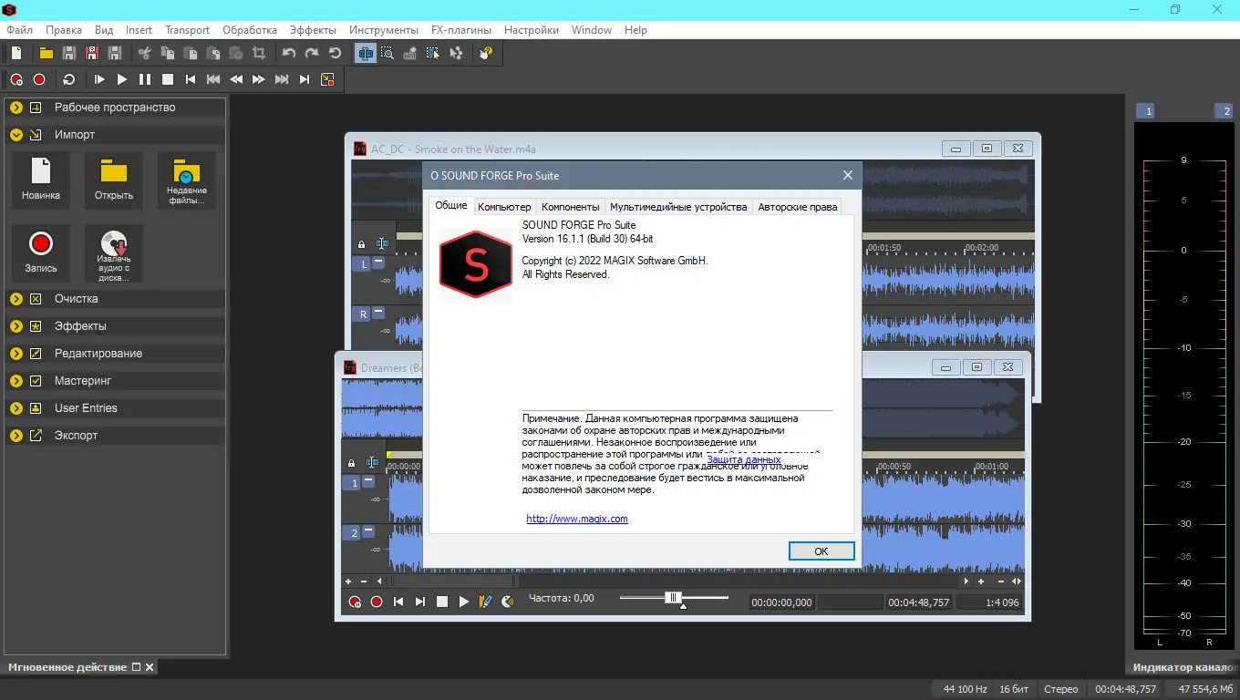
Task: Jump to the end using the main transport bar
Action: pyautogui.click(x=305, y=79)
